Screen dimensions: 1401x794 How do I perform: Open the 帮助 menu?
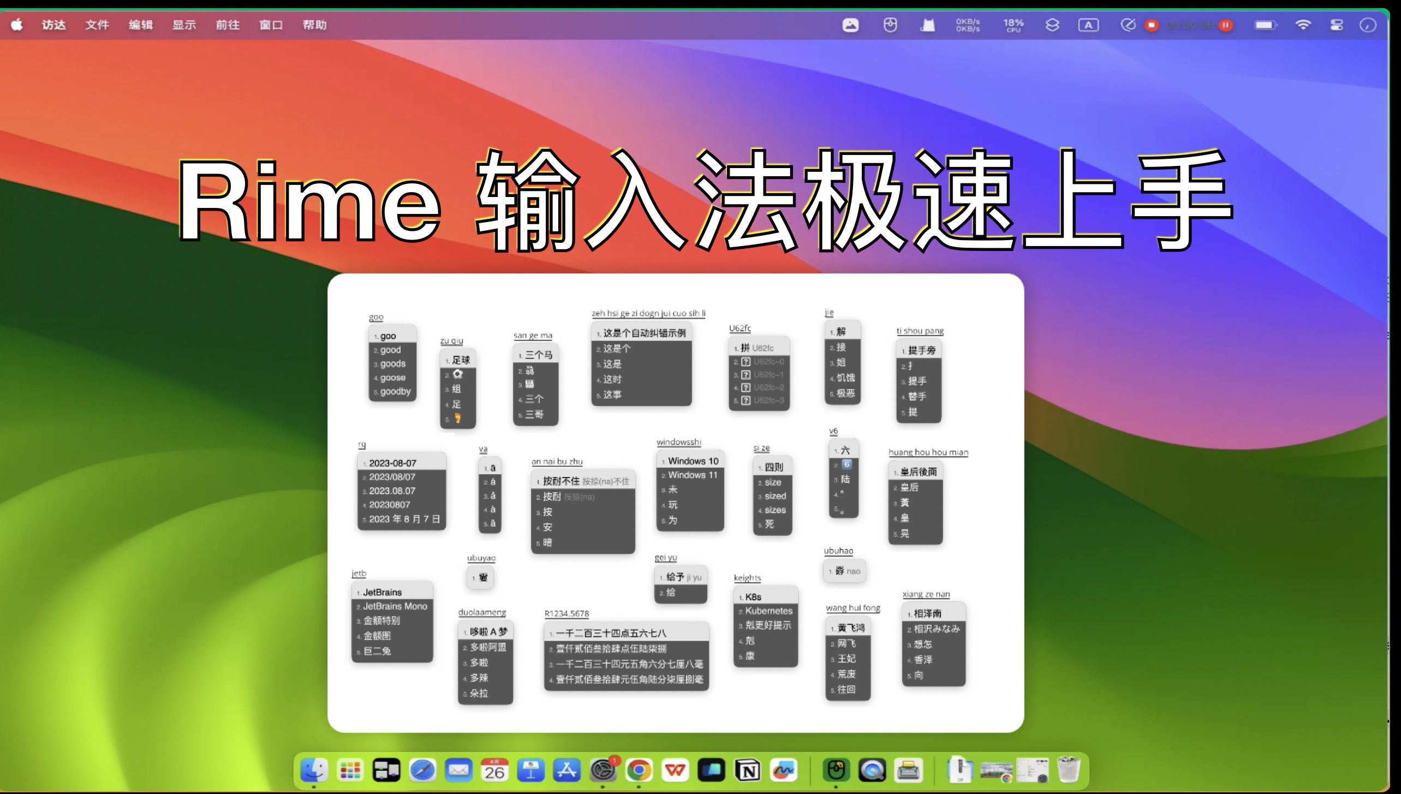315,25
